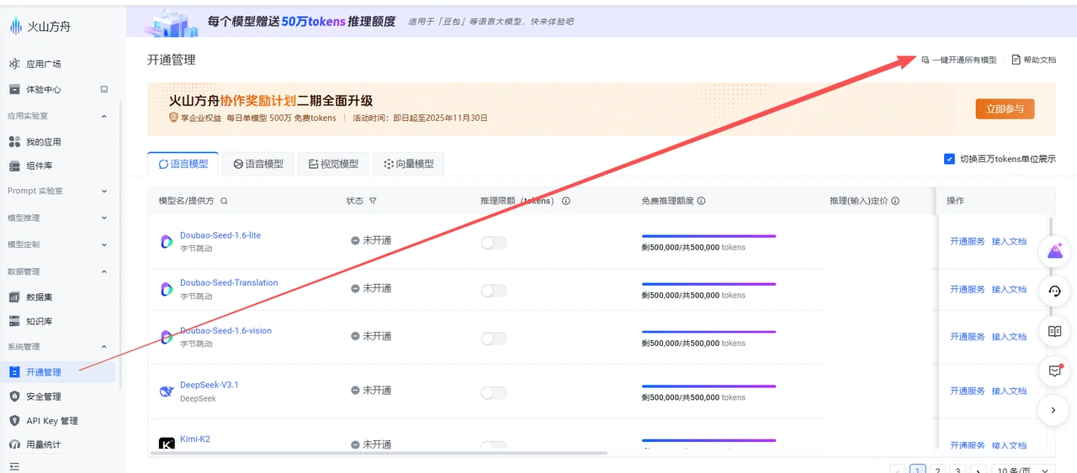The height and width of the screenshot is (473, 1077).
Task: Collapse sidebar using bottom-left menu icon
Action: point(14,466)
